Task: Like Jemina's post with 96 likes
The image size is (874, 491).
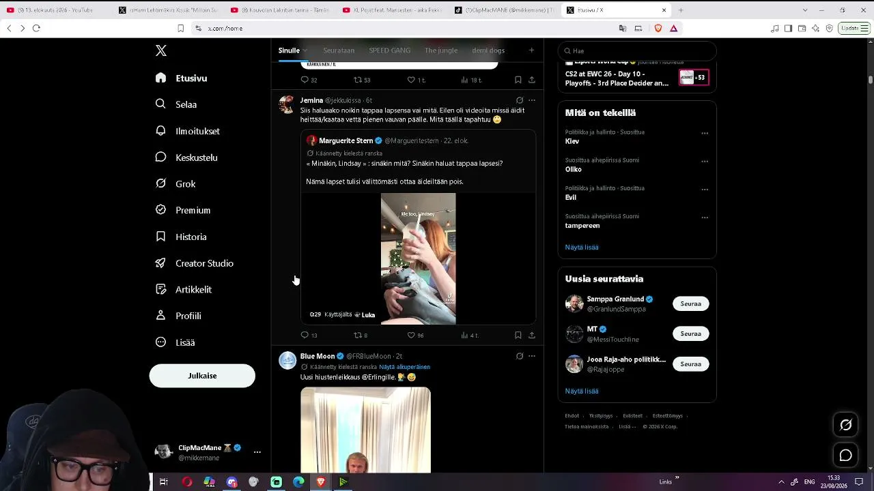Action: (415, 335)
